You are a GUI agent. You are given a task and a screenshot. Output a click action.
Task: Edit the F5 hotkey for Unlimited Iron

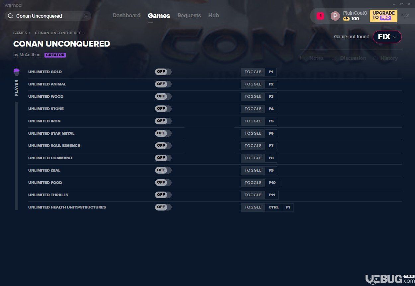271,121
